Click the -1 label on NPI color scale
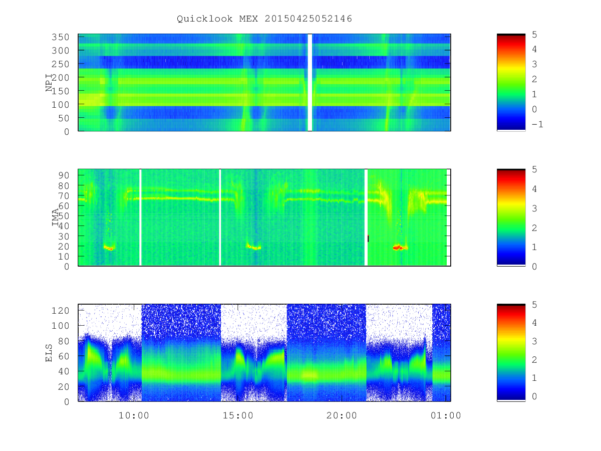 coord(537,124)
